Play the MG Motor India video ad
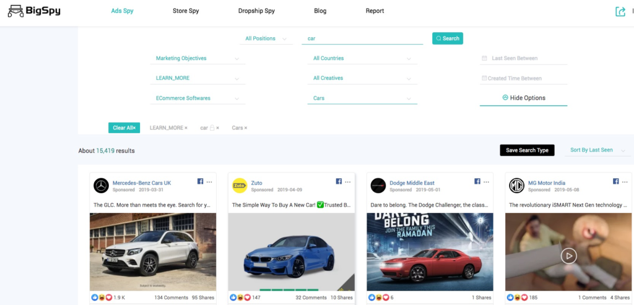The image size is (634, 305). click(568, 256)
